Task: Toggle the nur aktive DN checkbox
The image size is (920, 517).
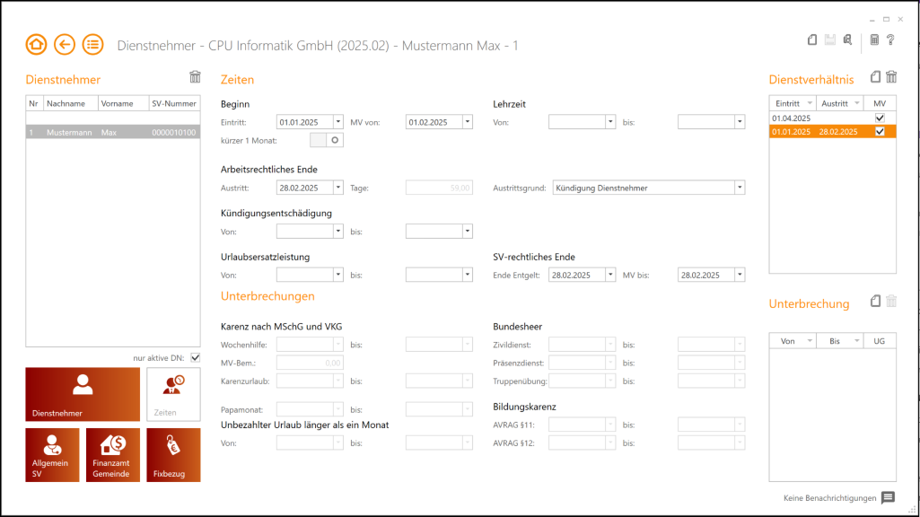Action: (x=196, y=357)
